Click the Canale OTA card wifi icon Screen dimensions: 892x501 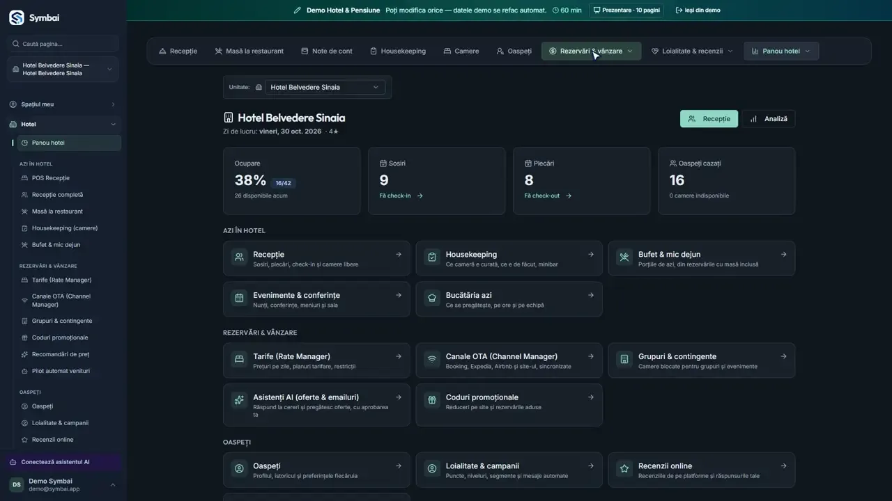click(x=432, y=360)
